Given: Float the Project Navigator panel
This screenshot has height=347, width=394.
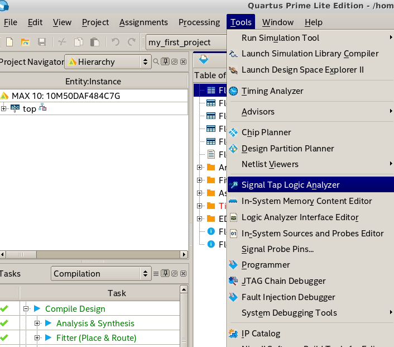Looking at the screenshot, I should (x=174, y=61).
